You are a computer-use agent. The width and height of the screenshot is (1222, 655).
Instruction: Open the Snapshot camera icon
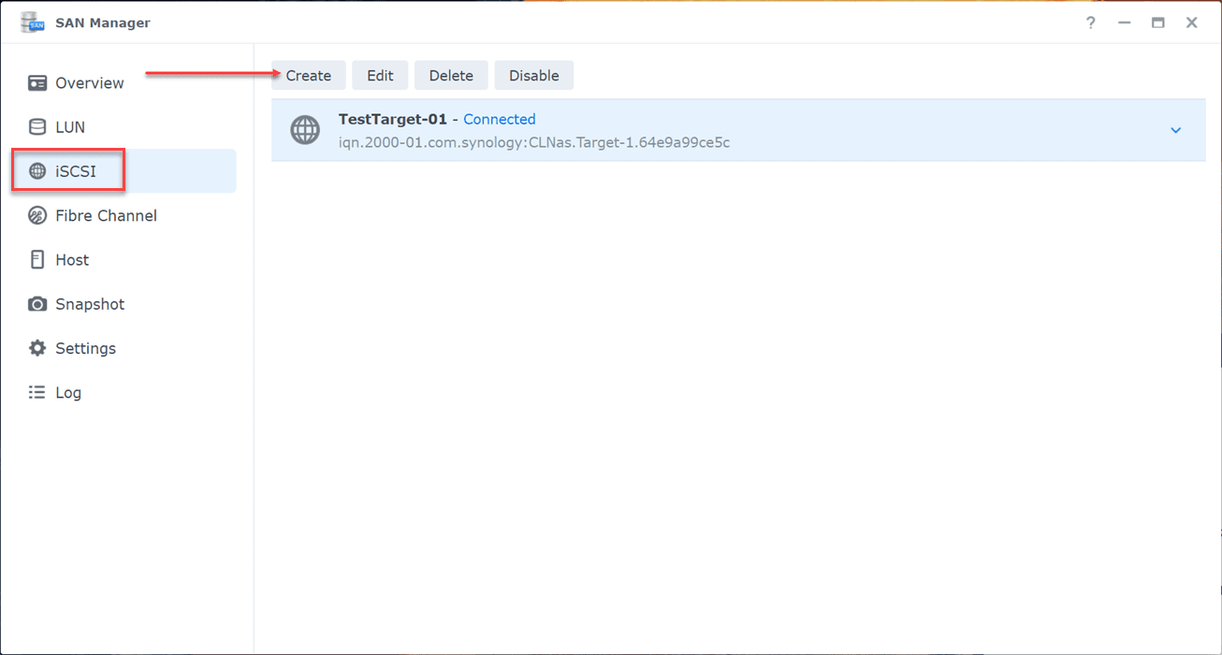click(x=36, y=303)
